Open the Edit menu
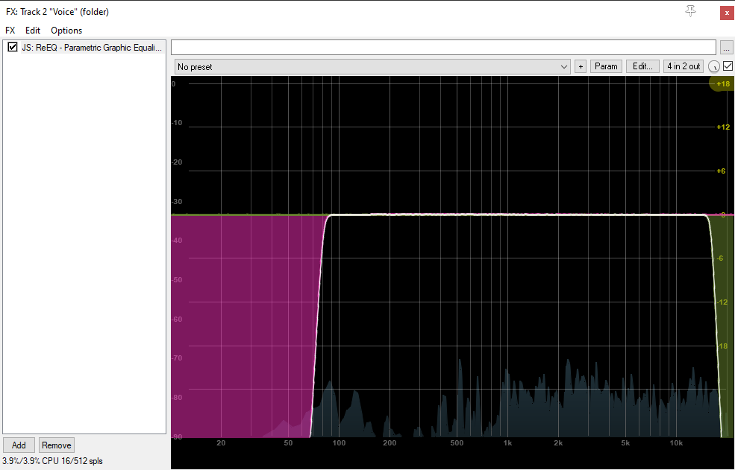This screenshot has width=735, height=470. [33, 31]
